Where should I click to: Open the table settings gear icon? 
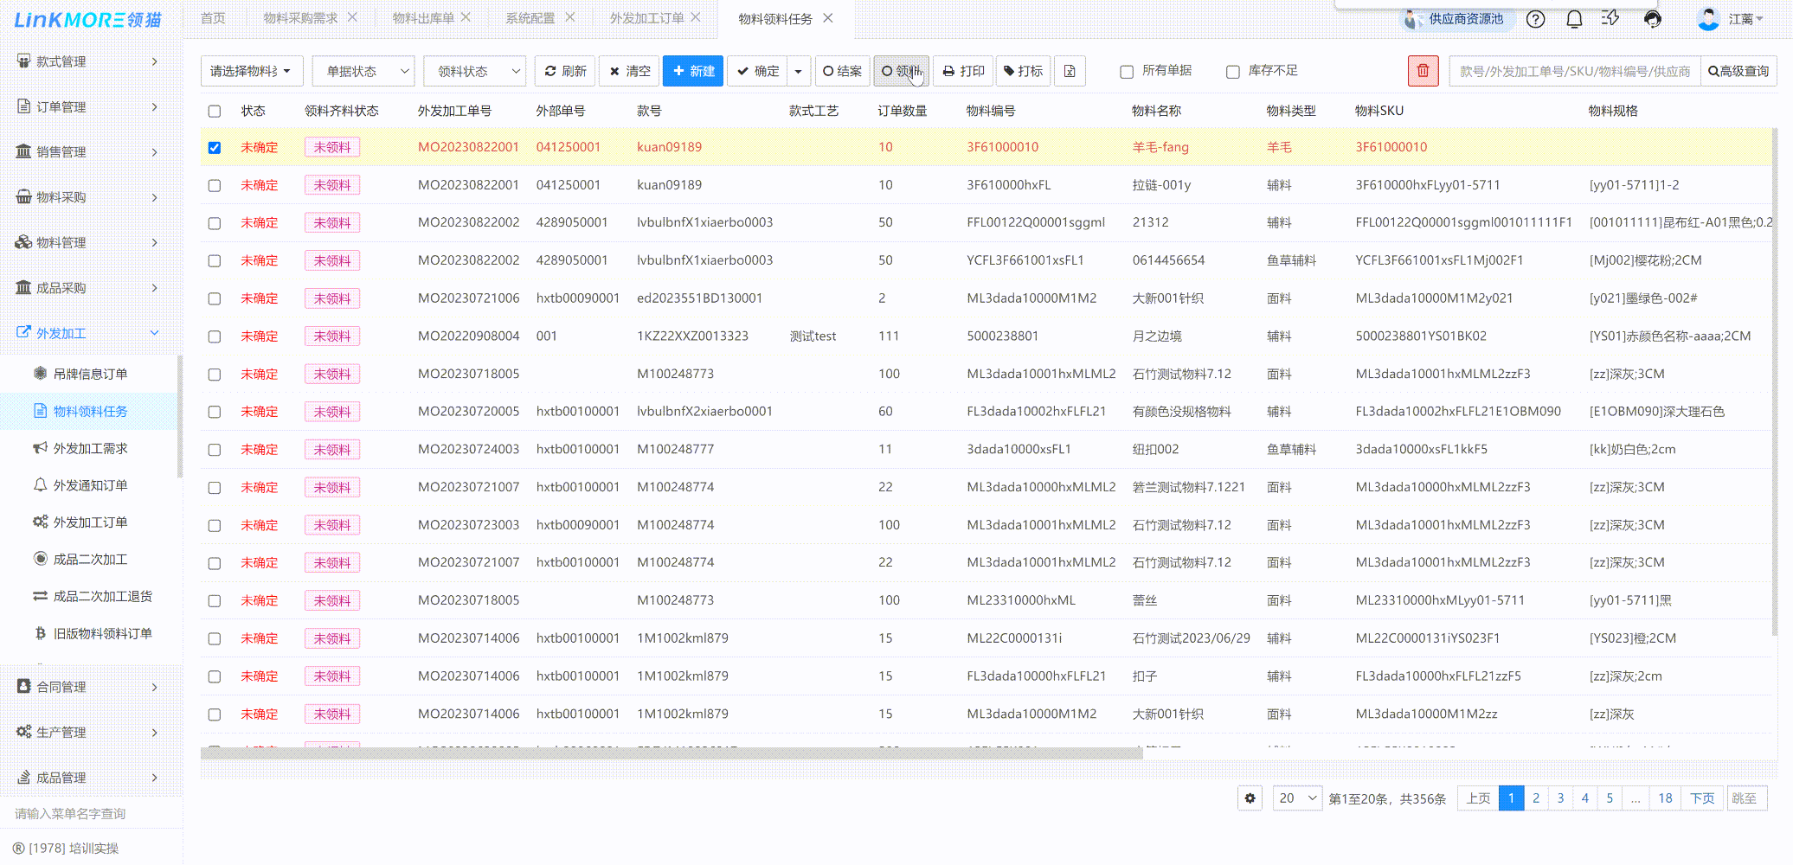click(1250, 798)
